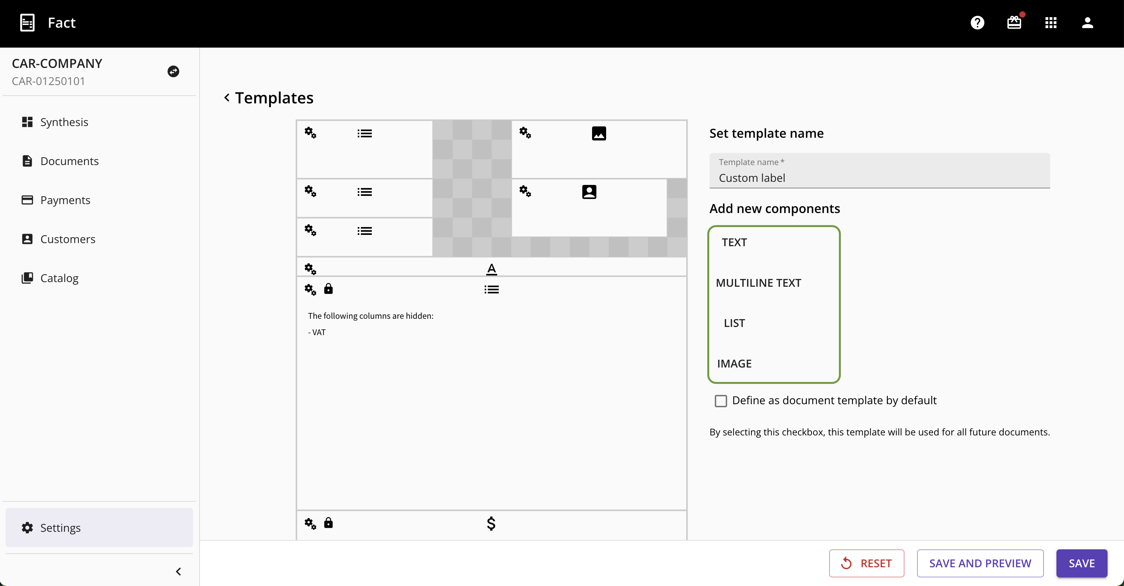Go back using chevron beside Templates
Image resolution: width=1124 pixels, height=586 pixels.
point(227,98)
